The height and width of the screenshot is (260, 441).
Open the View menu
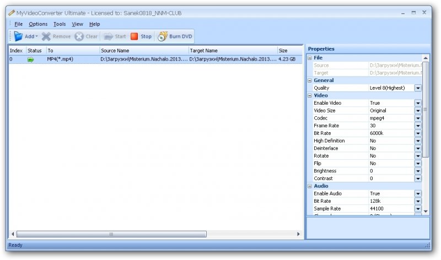[x=77, y=24]
